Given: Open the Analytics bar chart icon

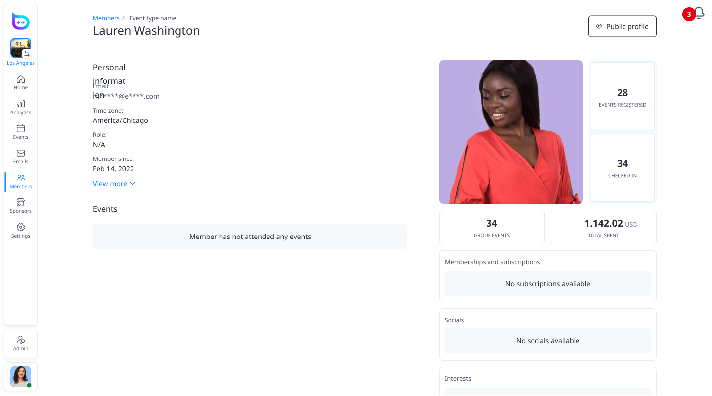Looking at the screenshot, I should (x=21, y=104).
